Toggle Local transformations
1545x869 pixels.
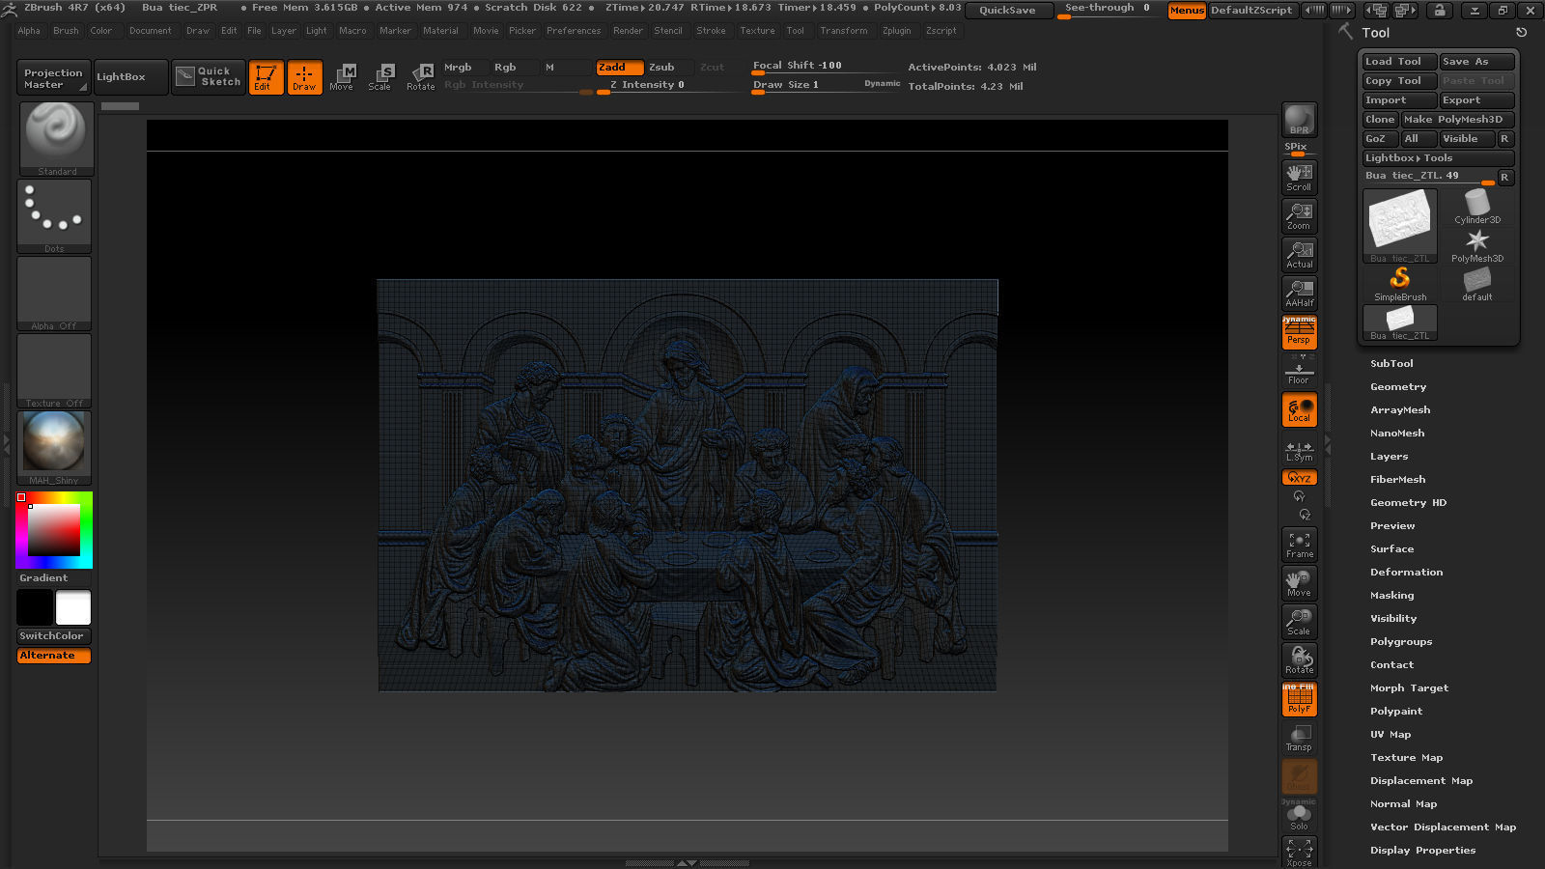coord(1299,408)
